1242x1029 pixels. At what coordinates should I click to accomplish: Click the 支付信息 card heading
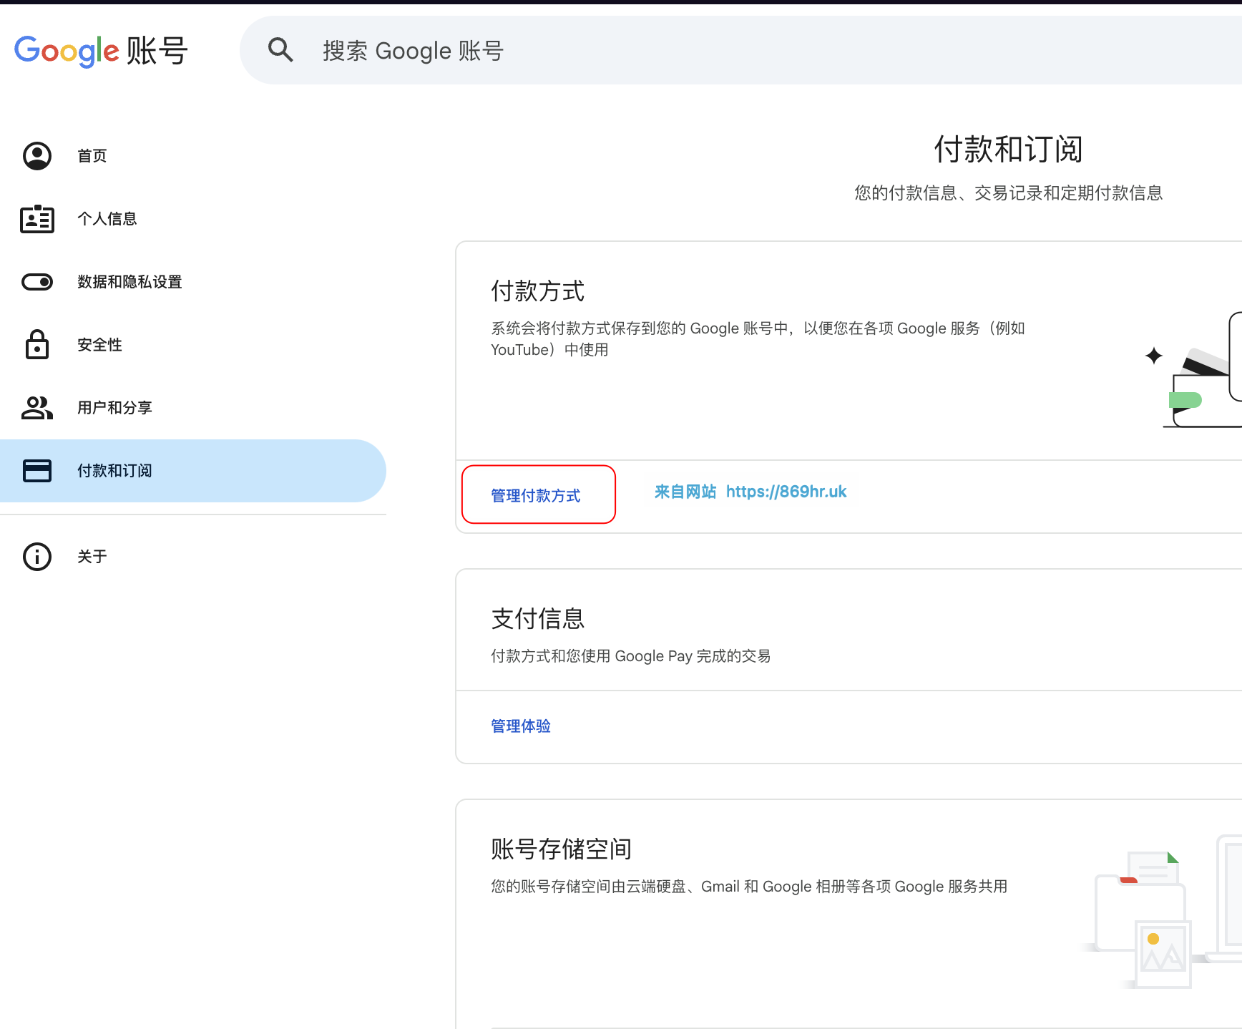pyautogui.click(x=538, y=619)
